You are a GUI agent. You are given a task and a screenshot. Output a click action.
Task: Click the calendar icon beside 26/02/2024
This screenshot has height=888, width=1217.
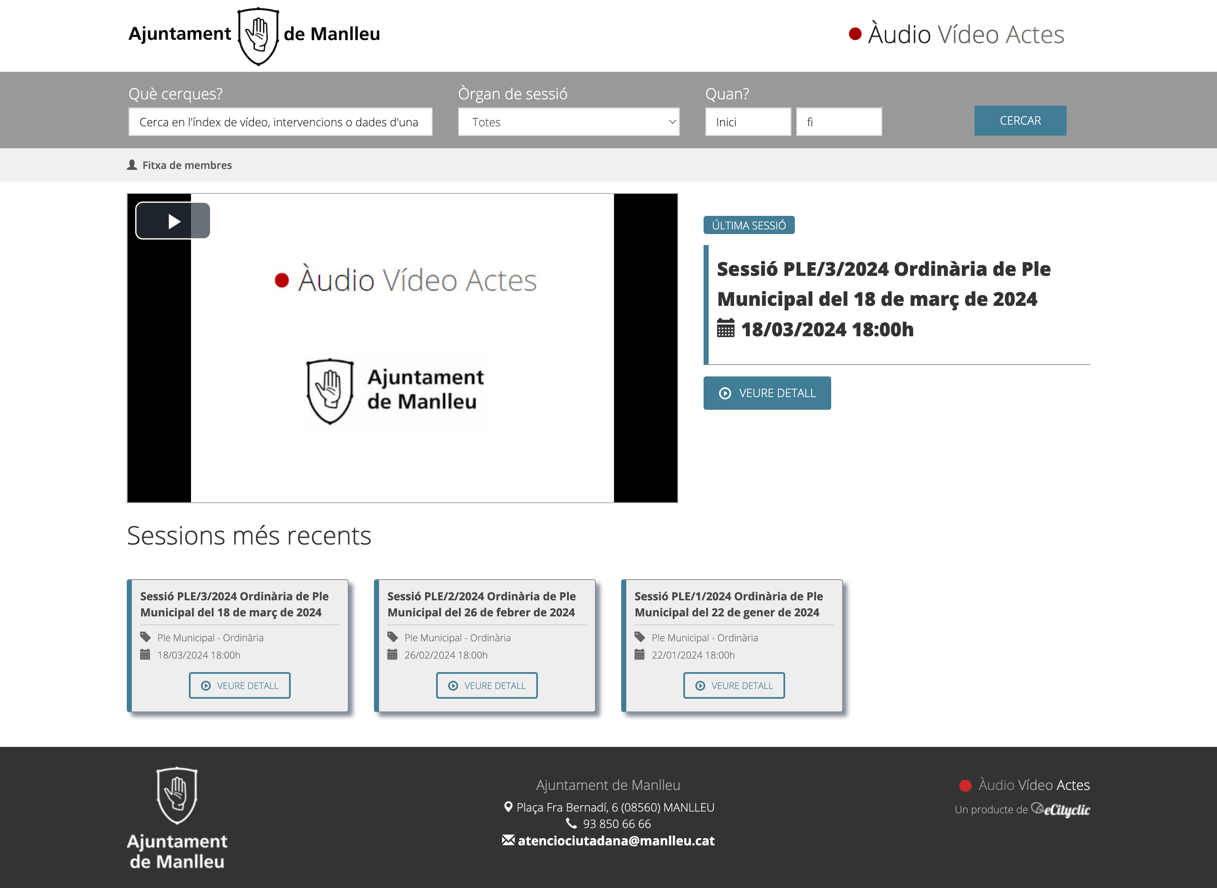click(393, 655)
